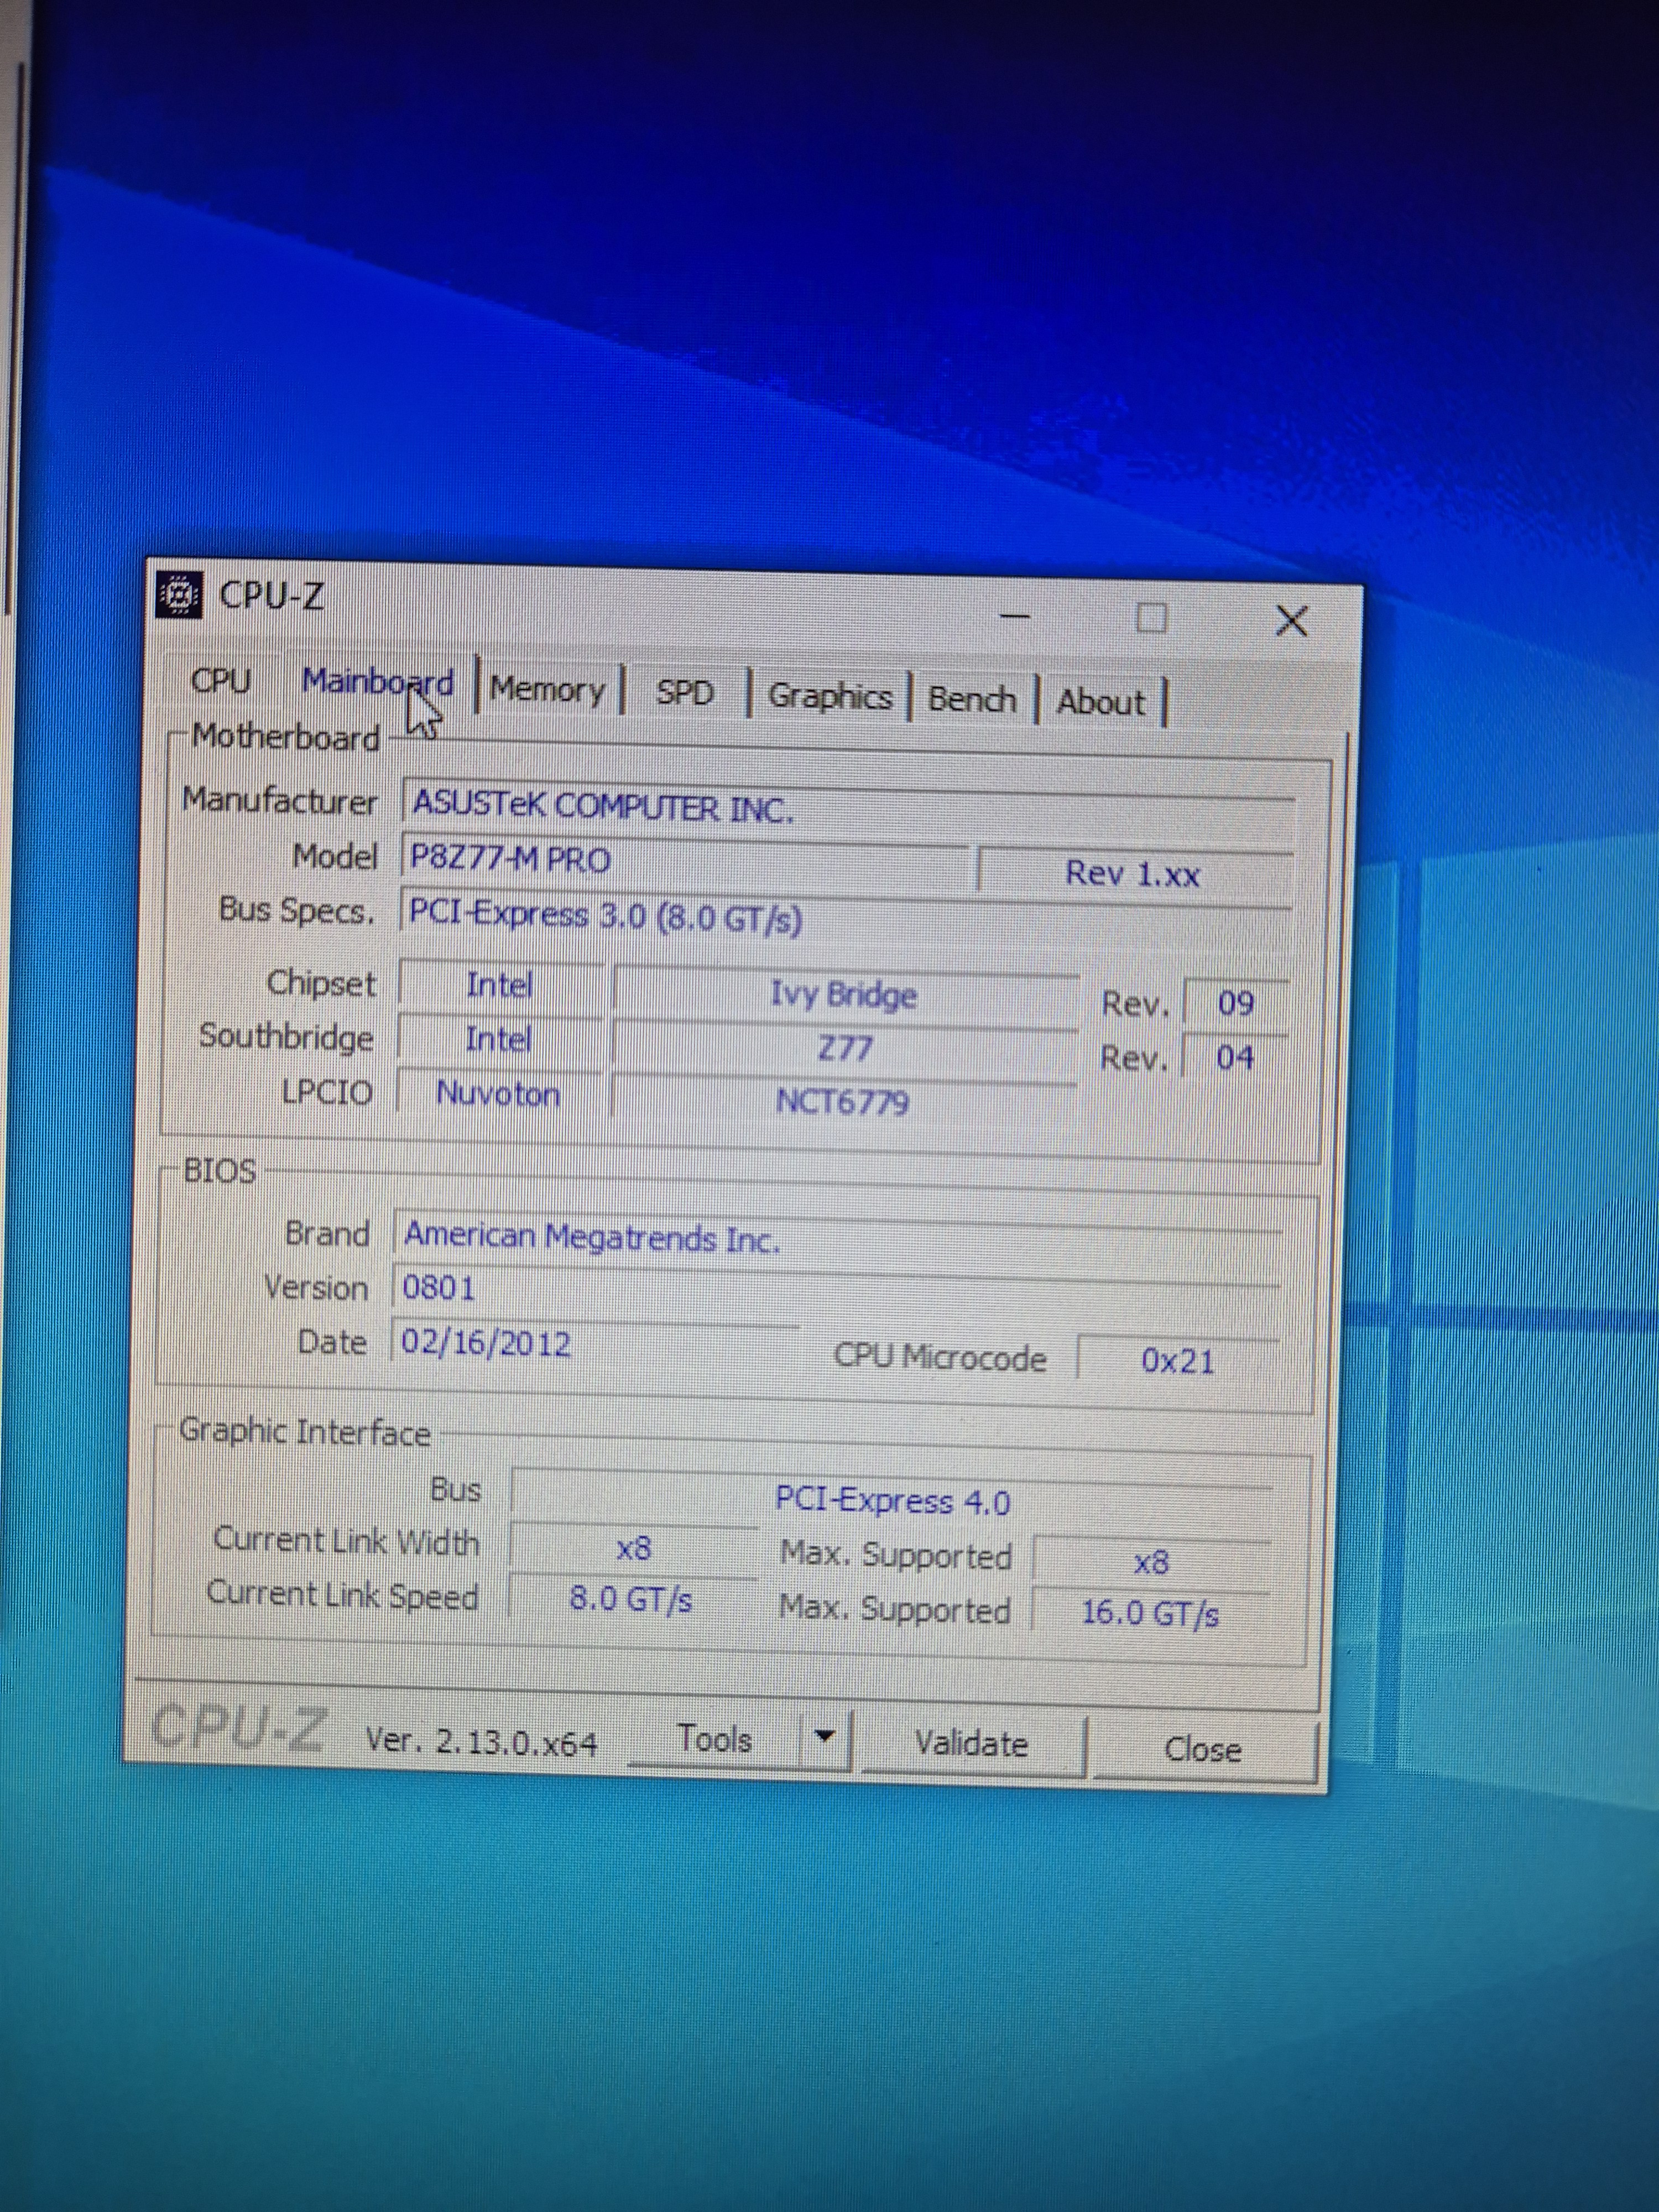Screen dimensions: 1659x2212
Task: Close CPU-Z with the X button
Action: coord(1292,621)
